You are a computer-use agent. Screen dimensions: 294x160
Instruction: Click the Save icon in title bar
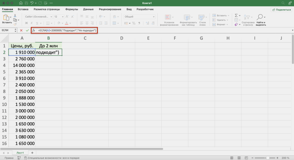point(26,3)
